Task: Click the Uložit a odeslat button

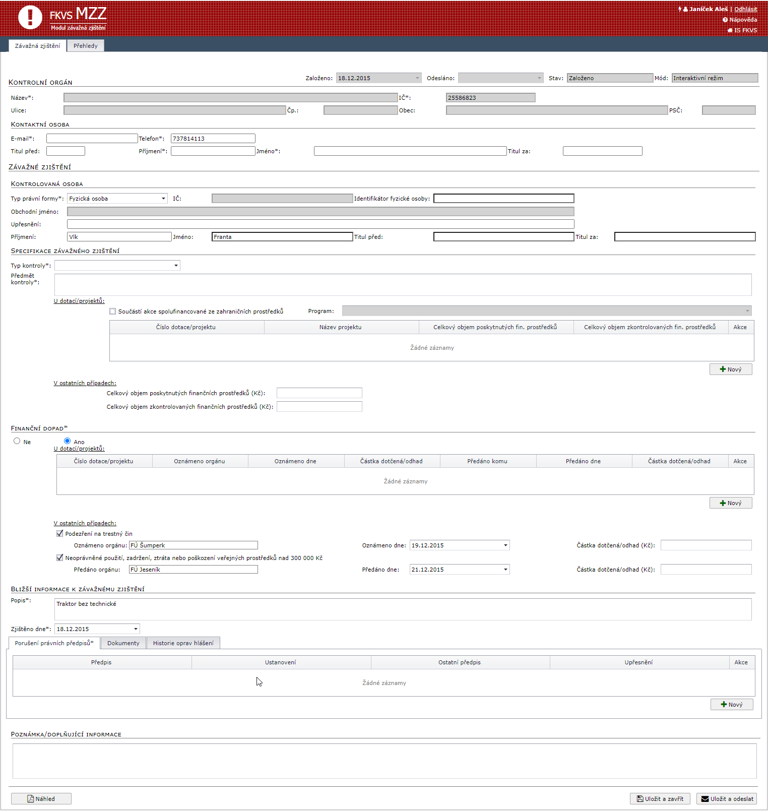Action: 727,798
